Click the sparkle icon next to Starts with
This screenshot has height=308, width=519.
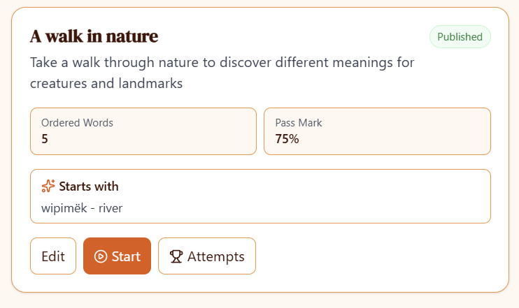48,186
